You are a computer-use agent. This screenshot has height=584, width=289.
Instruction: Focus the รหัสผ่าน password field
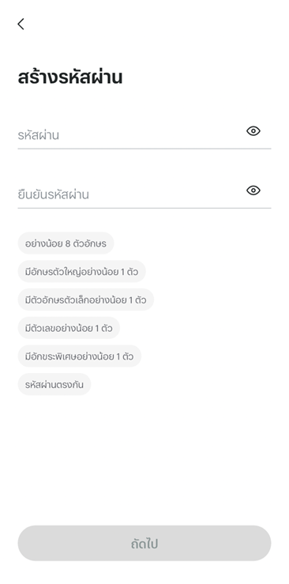coord(144,135)
